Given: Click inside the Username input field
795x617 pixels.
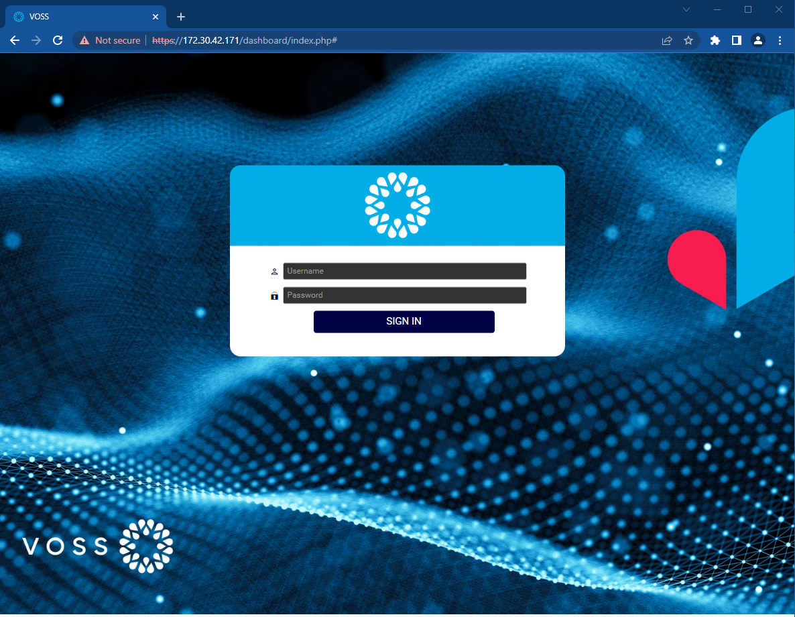Looking at the screenshot, I should tap(405, 271).
